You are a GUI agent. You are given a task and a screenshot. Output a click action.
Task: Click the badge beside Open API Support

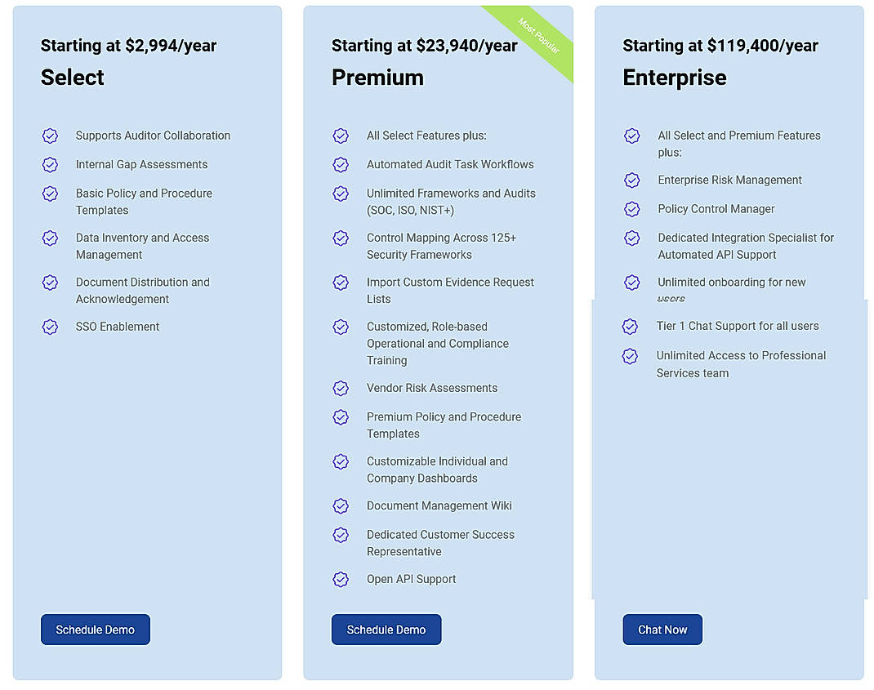[341, 579]
